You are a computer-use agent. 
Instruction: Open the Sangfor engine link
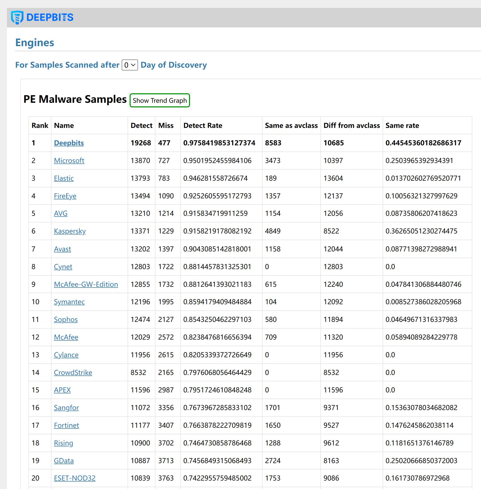[66, 408]
